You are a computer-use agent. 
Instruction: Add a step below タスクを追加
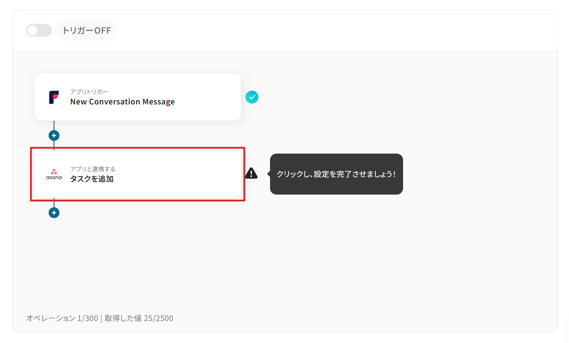[54, 213]
